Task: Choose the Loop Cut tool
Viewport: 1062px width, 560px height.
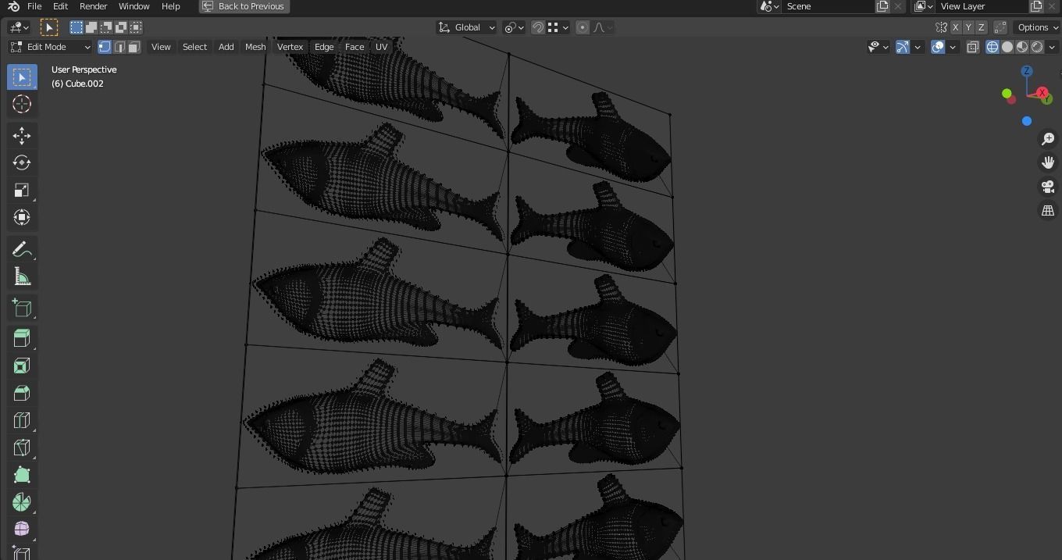Action: [22, 420]
